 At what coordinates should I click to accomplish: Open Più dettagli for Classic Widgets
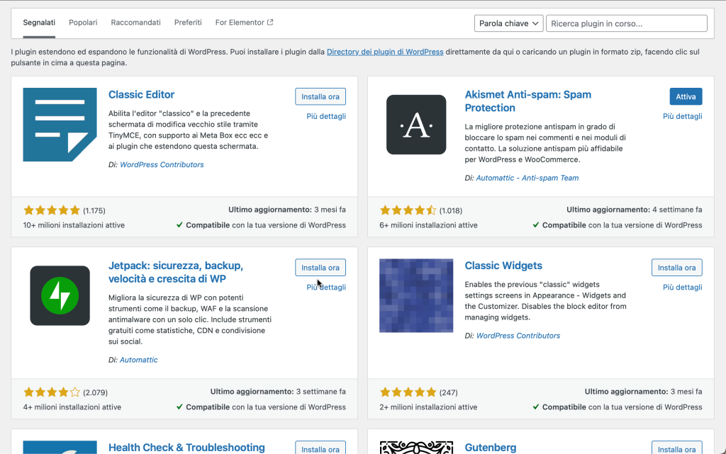tap(683, 288)
